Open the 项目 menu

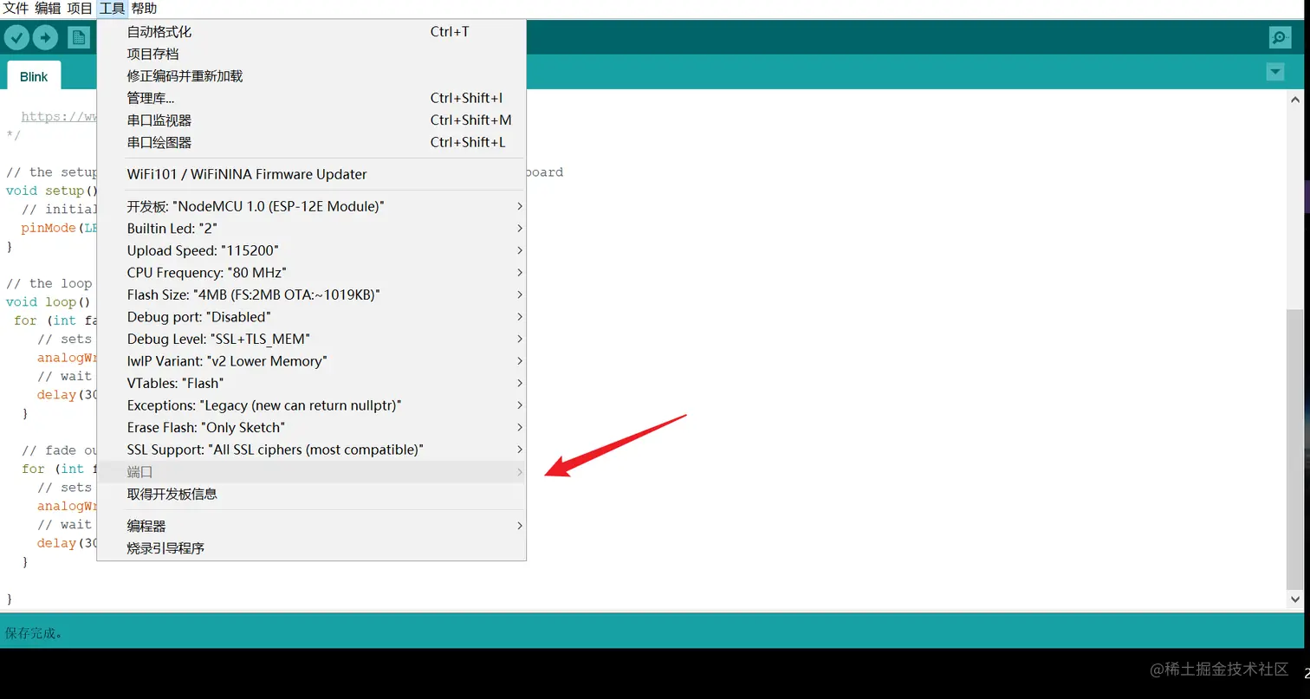click(80, 9)
